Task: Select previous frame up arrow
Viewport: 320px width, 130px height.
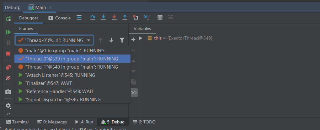Action: [x=101, y=40]
